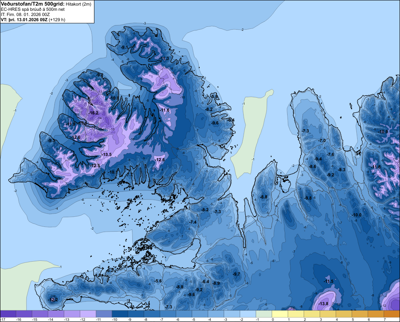The width and height of the screenshot is (400, 322).
Task: Click the valid time 'VT: þri. 13.01.2026 09Z'
Action: pyautogui.click(x=24, y=20)
